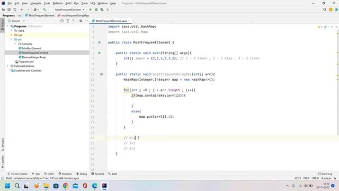
Task: Expand the Samples package
Action: click(x=15, y=44)
